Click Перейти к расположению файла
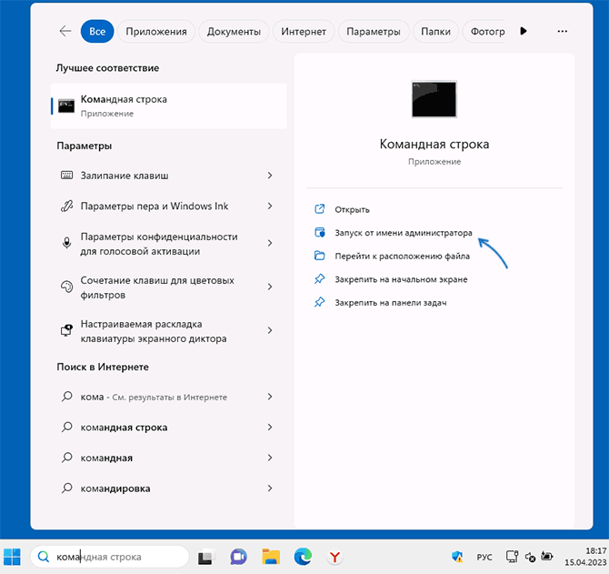 click(x=400, y=257)
